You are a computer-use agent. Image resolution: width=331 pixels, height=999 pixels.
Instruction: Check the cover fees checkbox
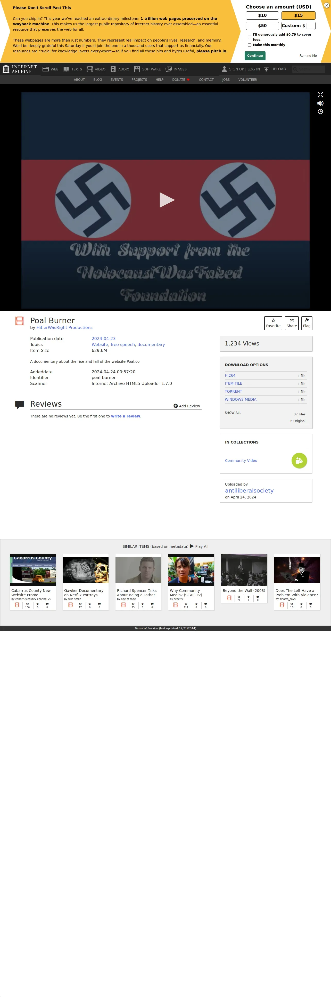[x=249, y=37]
